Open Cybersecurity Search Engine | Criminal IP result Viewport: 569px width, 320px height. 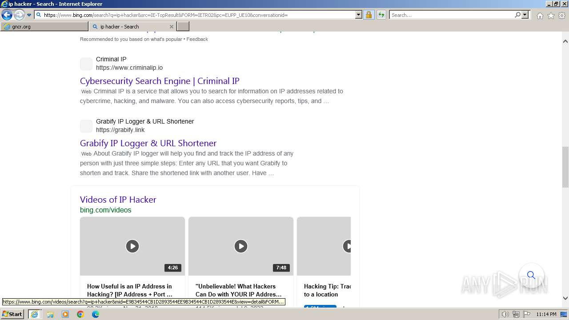point(160,81)
